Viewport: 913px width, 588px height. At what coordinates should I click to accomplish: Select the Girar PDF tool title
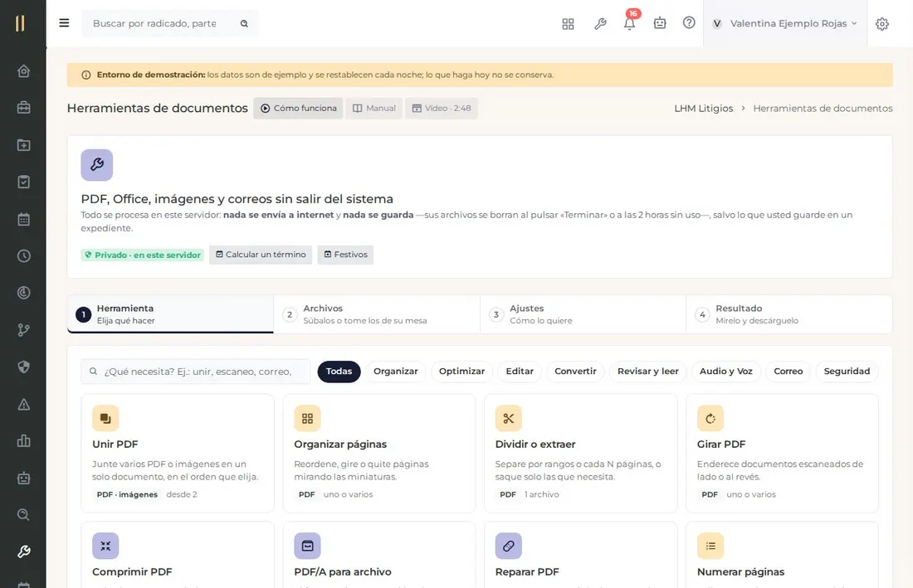click(720, 444)
